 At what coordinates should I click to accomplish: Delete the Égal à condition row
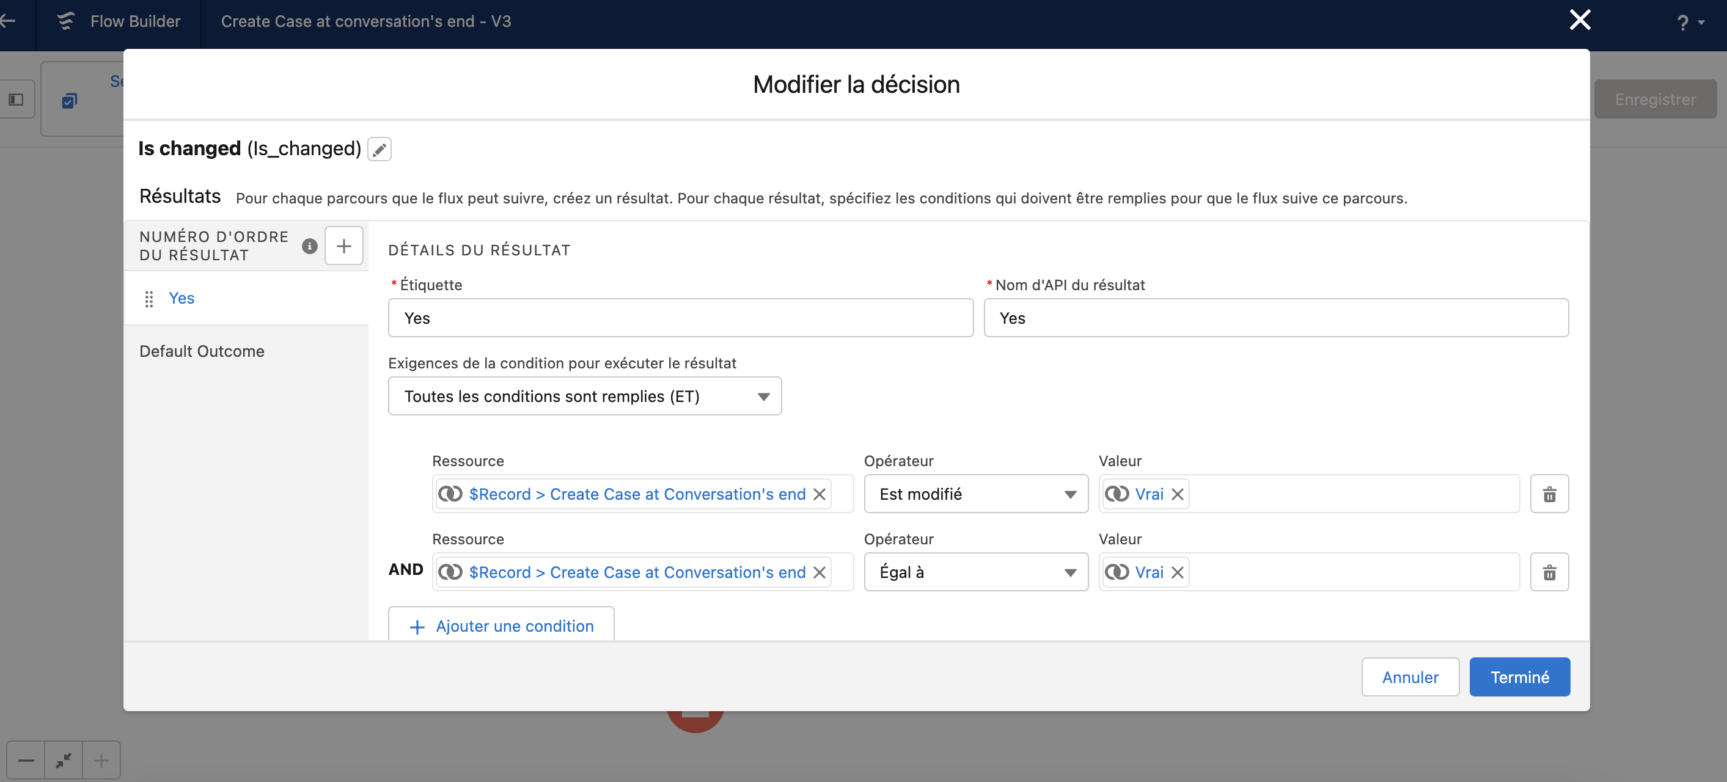tap(1549, 572)
